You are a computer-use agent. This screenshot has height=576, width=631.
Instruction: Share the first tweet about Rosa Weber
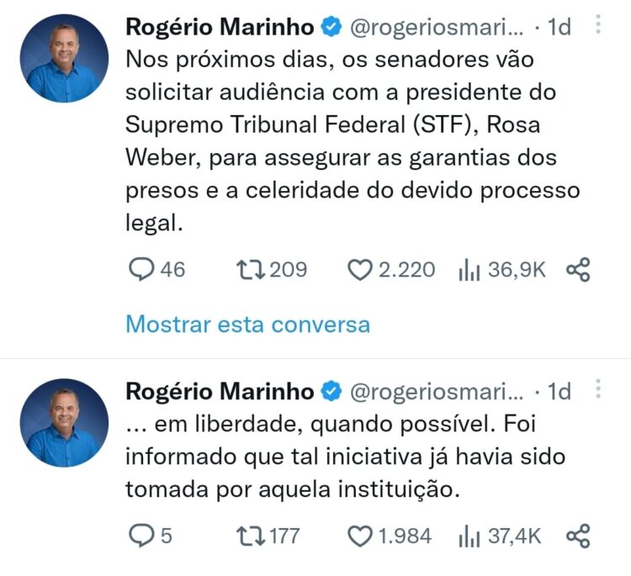pos(578,270)
